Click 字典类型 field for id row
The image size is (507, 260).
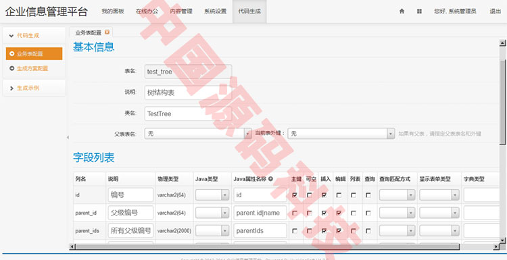click(481, 194)
